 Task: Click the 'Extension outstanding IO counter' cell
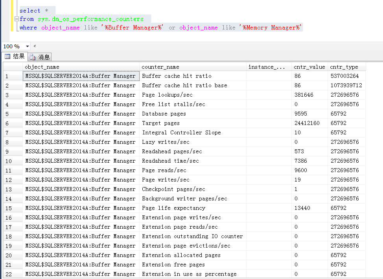[x=193, y=237]
